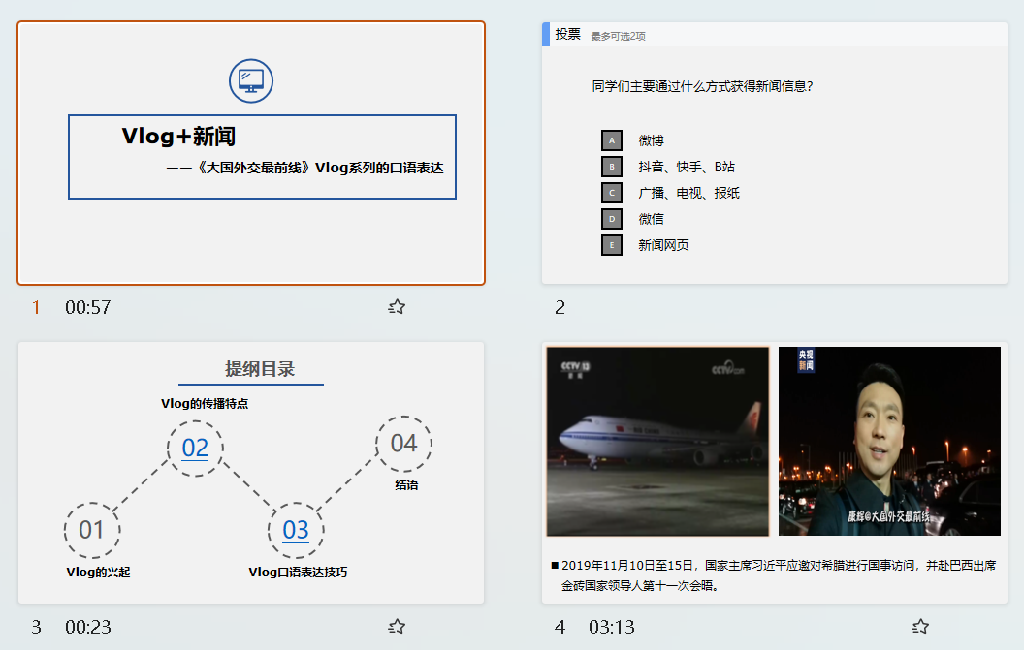Click the star icon below slide 1
Viewport: 1024px width, 650px height.
pos(397,307)
